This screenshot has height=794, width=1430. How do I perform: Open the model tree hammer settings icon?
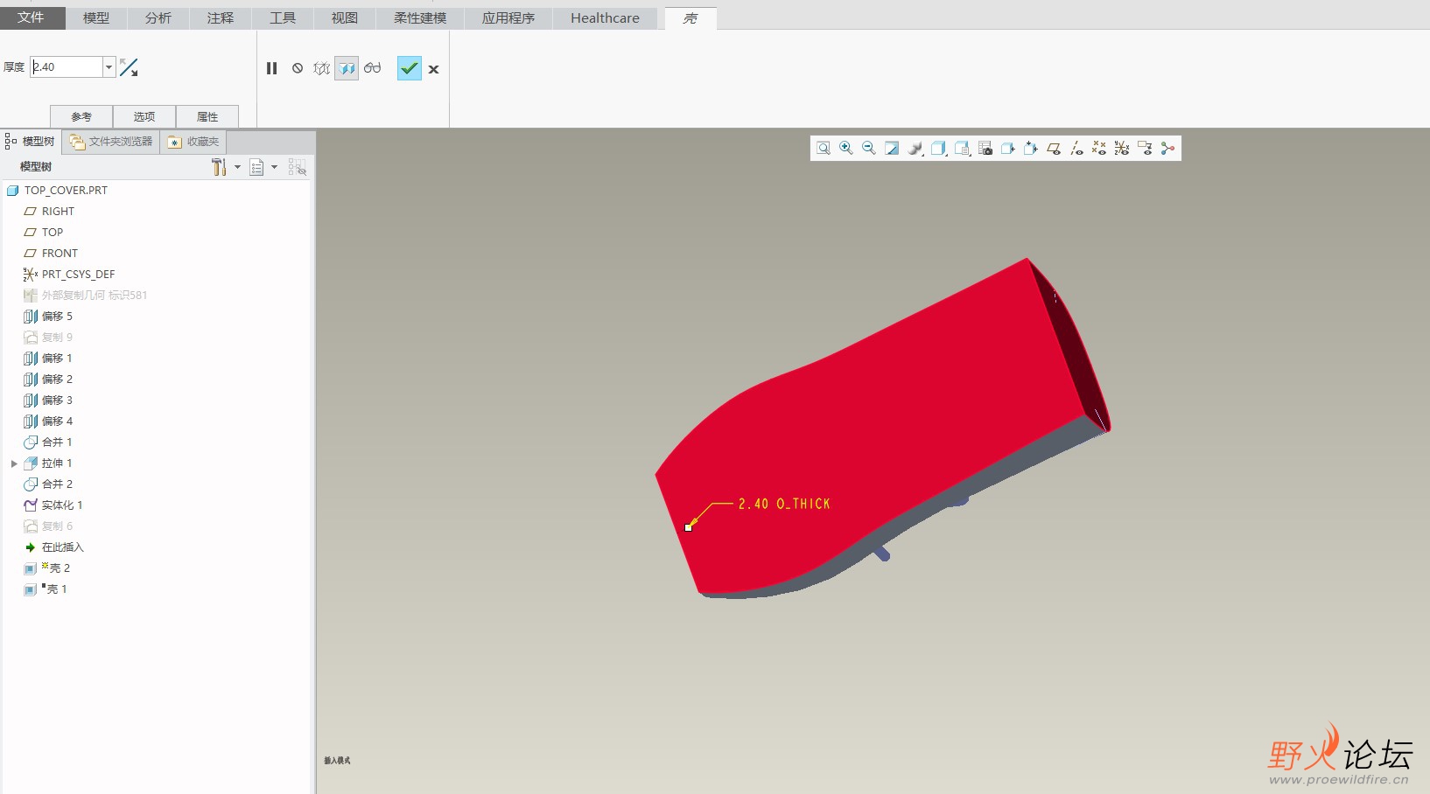[x=219, y=167]
